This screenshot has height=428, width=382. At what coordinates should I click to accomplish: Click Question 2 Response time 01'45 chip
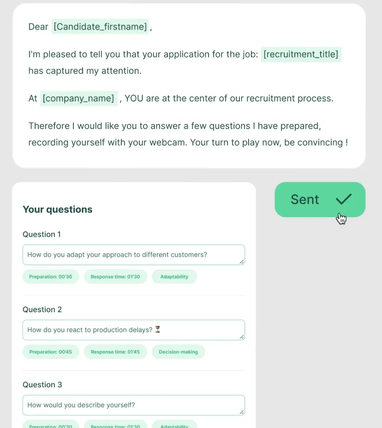coord(115,352)
